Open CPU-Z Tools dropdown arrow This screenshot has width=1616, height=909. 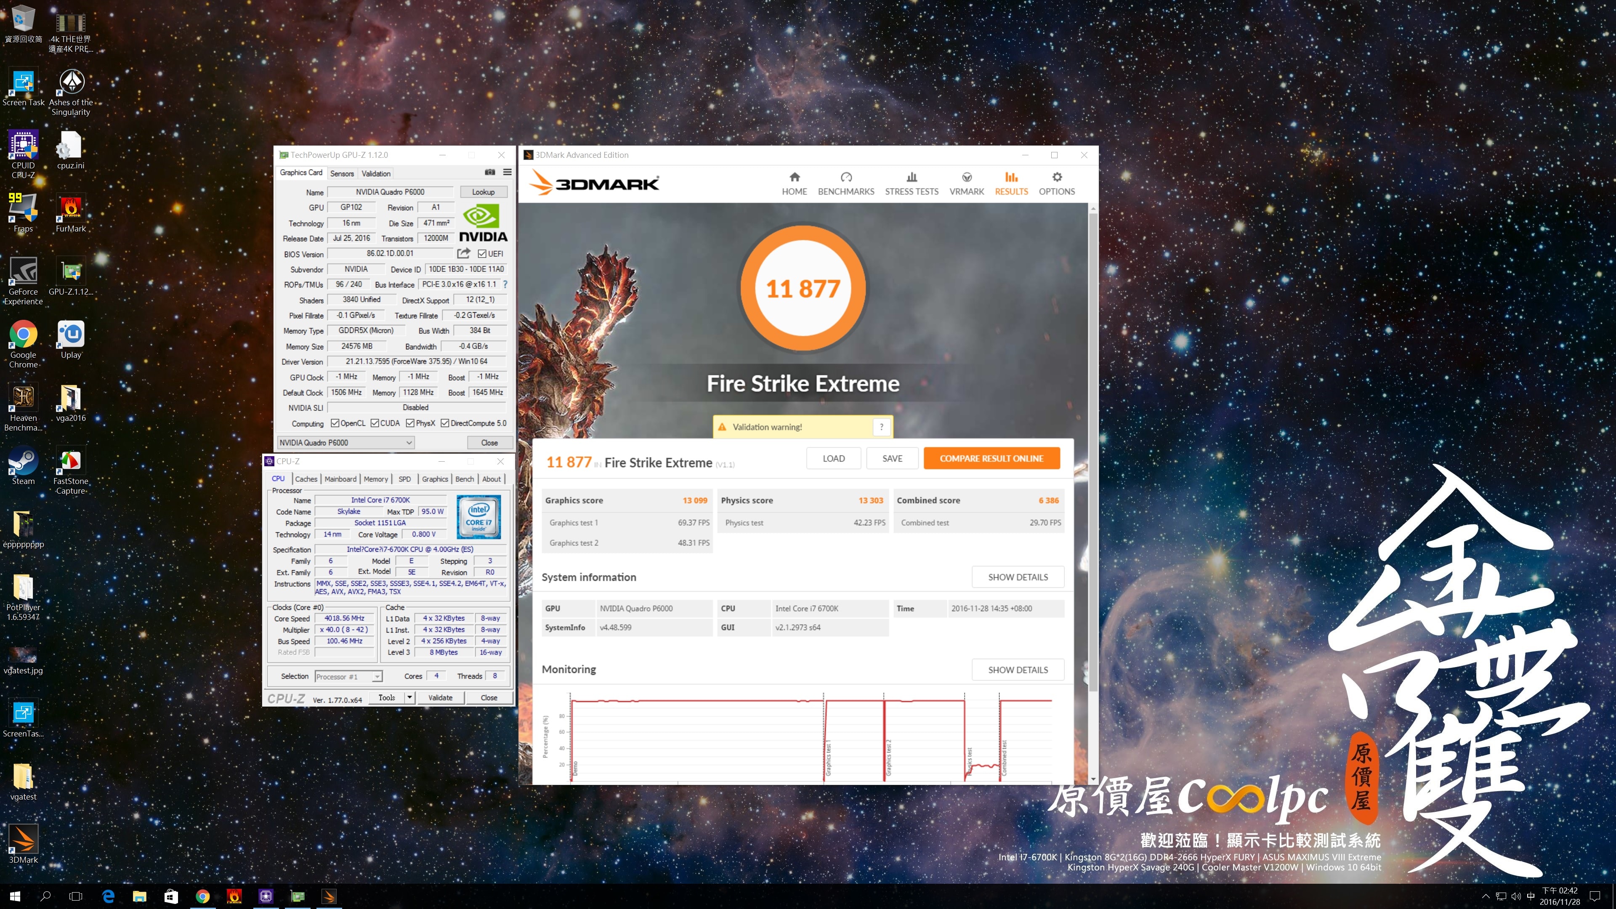[x=409, y=697]
